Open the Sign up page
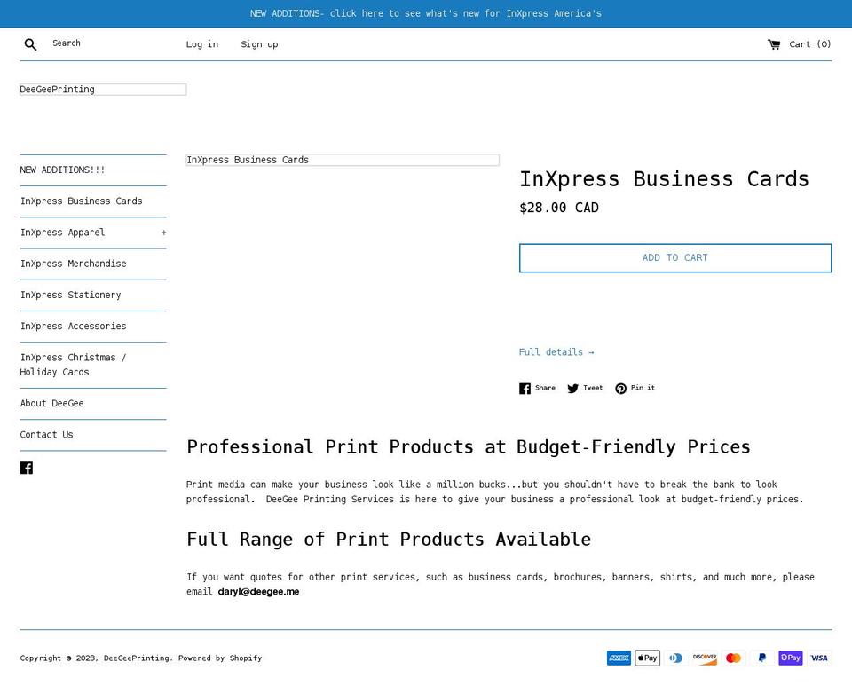This screenshot has height=686, width=852. pos(259,44)
